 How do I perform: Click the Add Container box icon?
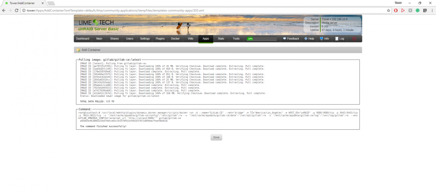click(78, 50)
